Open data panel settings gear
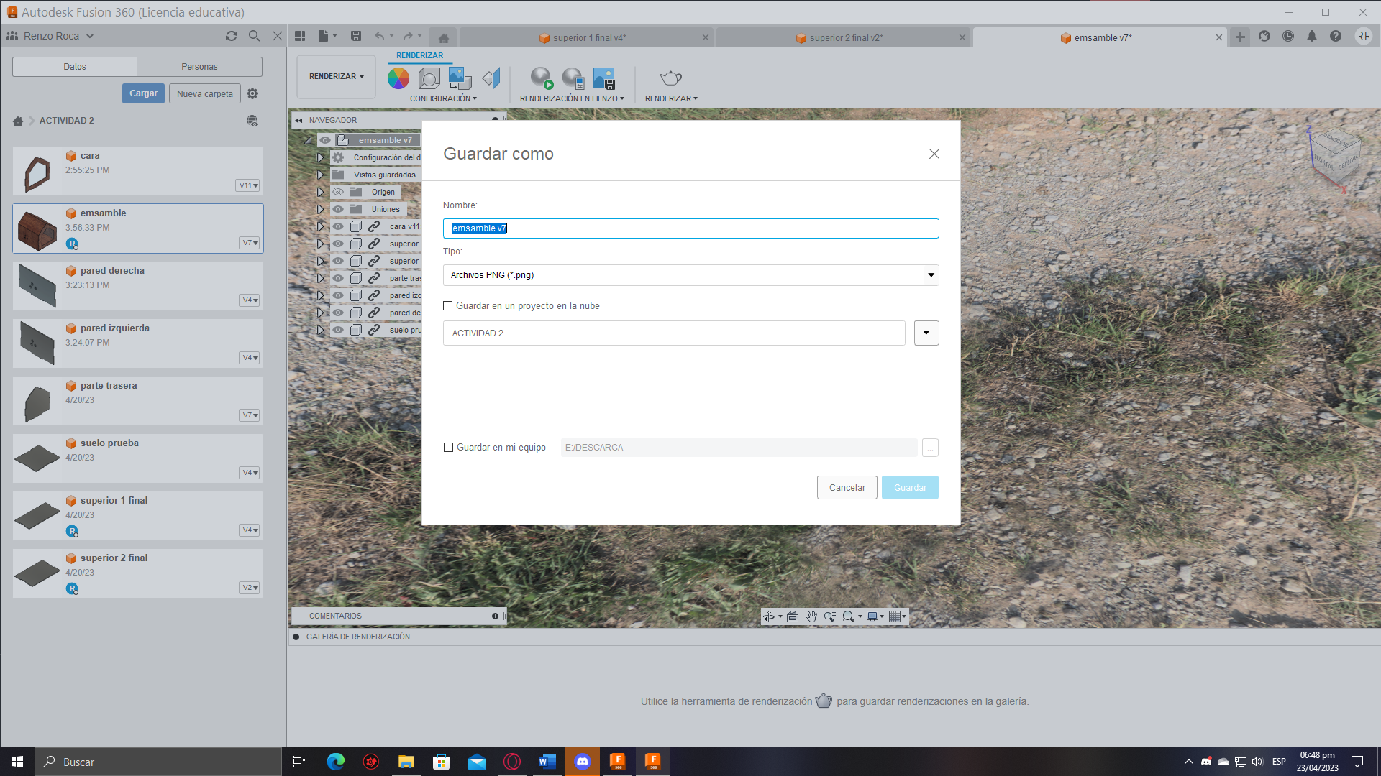The height and width of the screenshot is (776, 1381). [x=252, y=93]
